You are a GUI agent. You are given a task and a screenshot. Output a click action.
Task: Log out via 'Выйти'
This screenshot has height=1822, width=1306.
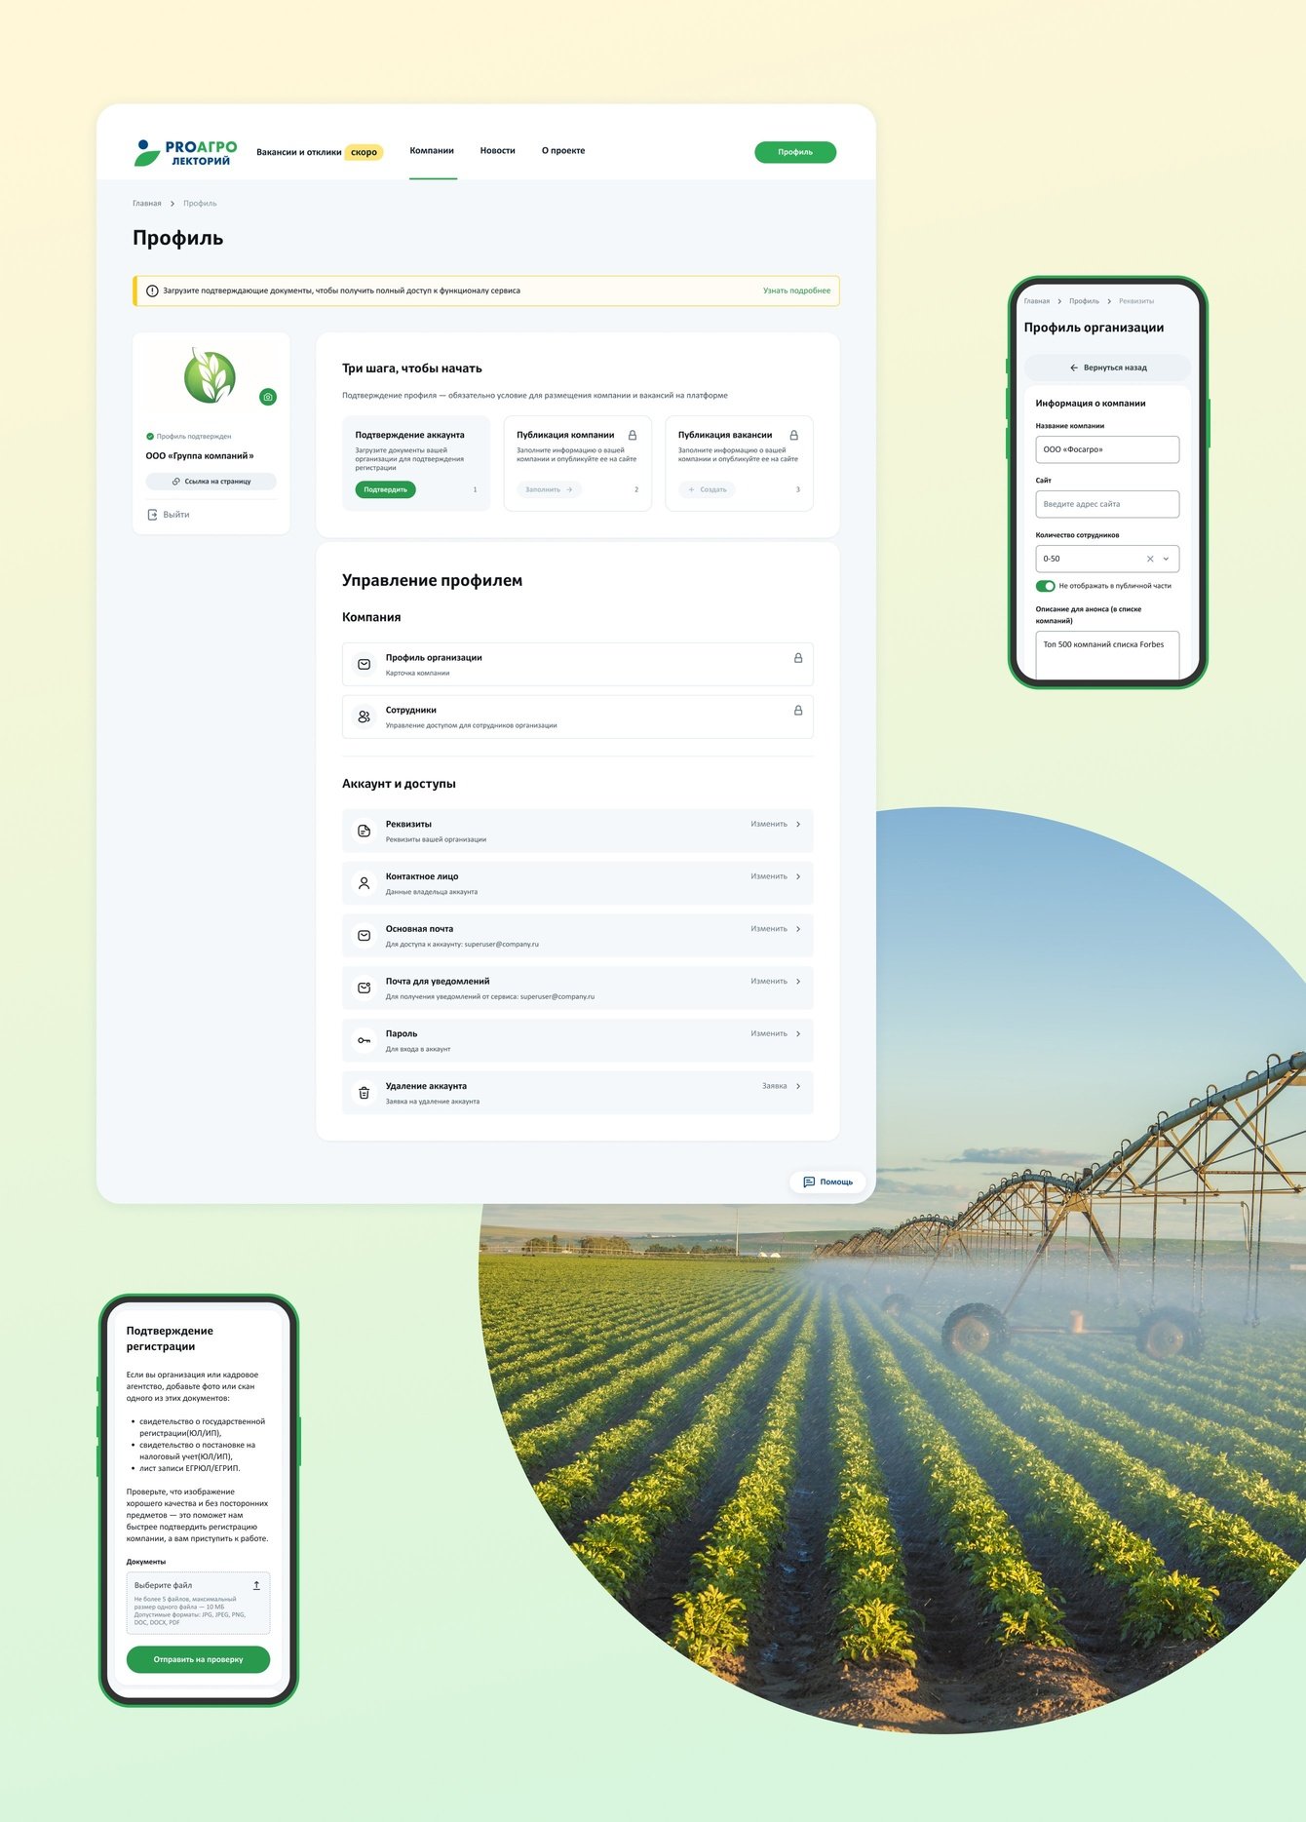point(169,515)
